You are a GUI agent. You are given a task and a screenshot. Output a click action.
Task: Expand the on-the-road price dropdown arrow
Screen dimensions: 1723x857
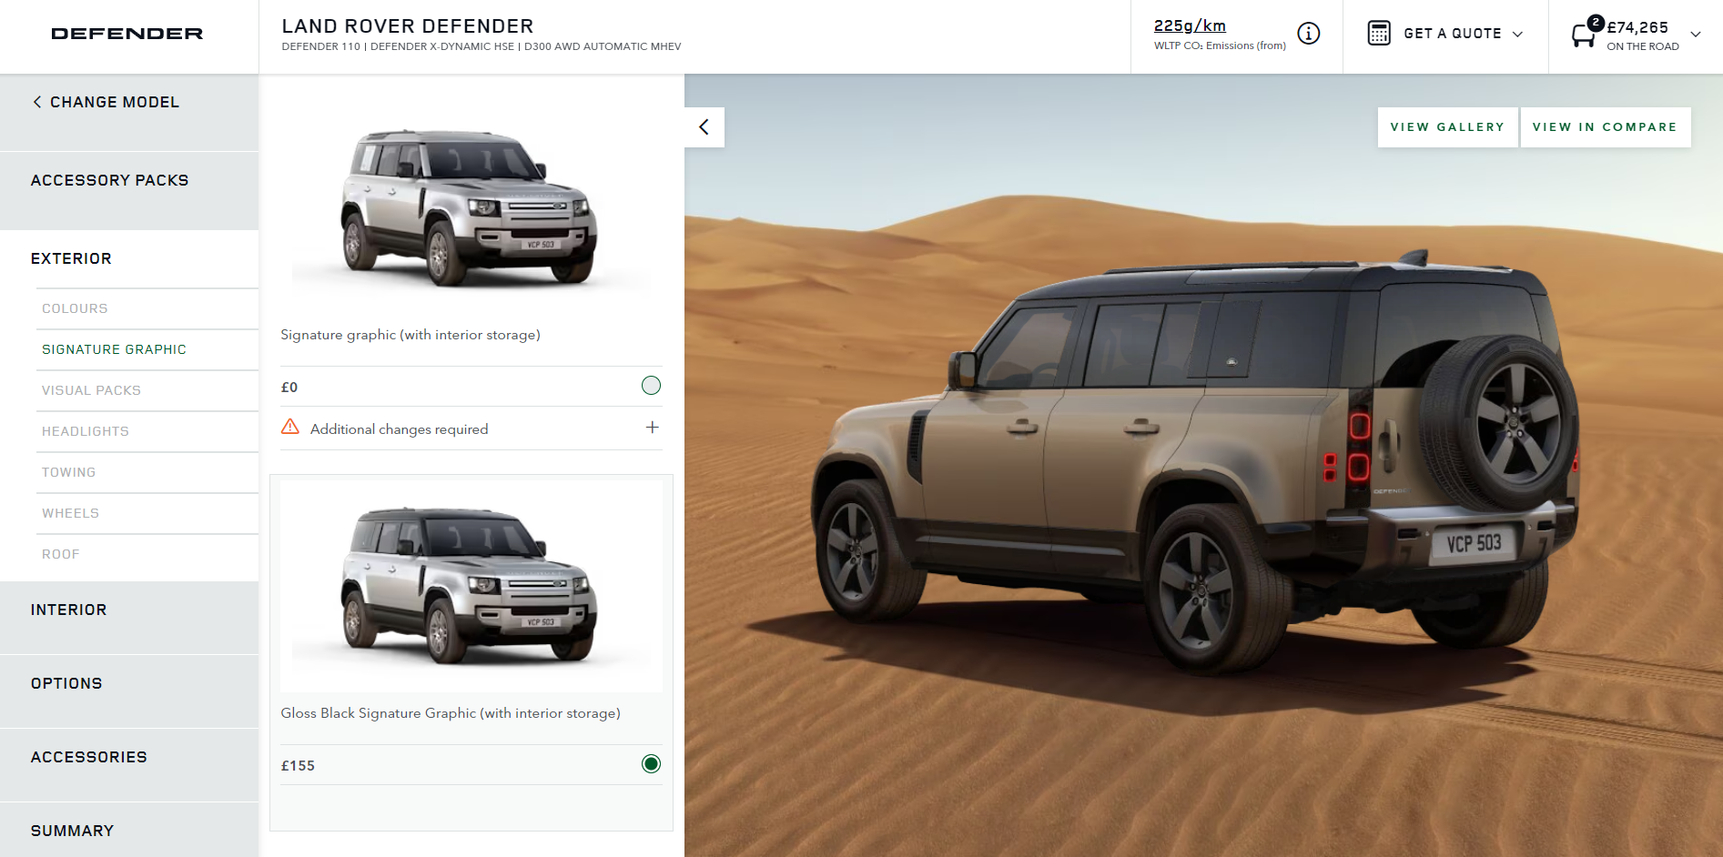[x=1696, y=35]
